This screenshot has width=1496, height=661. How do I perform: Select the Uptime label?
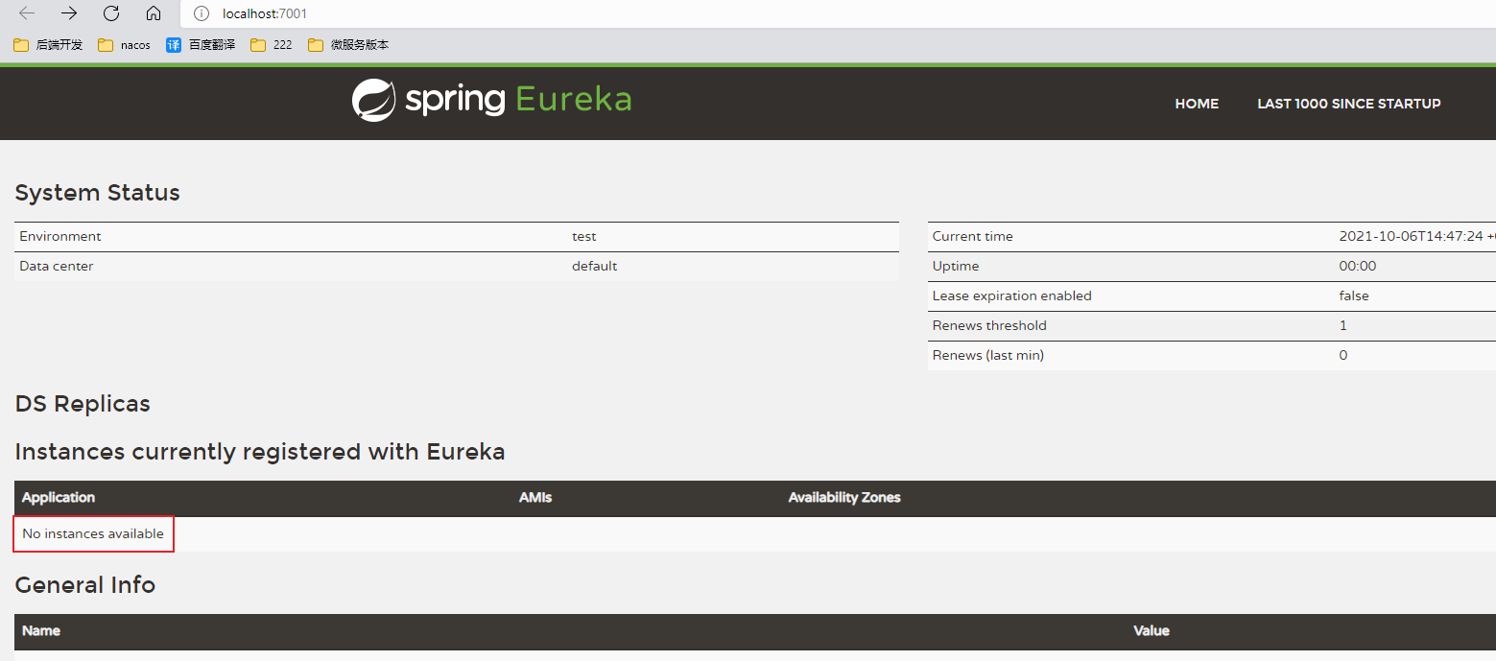pos(956,266)
